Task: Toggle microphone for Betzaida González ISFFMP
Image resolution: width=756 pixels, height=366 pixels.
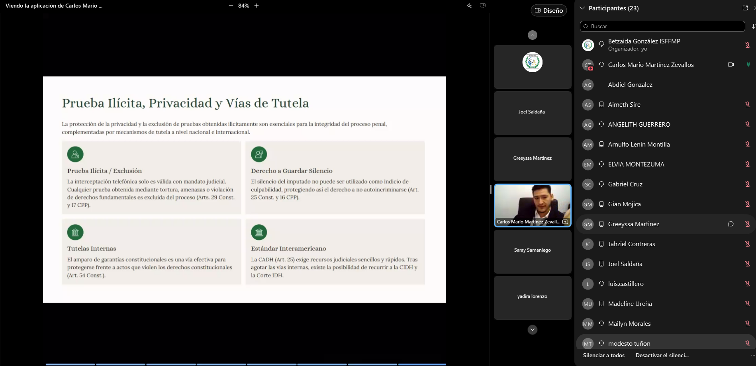Action: 748,45
